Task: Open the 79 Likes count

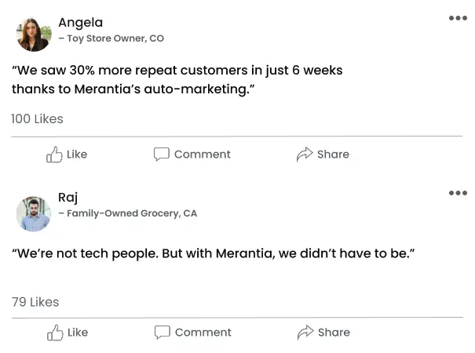Action: [35, 302]
